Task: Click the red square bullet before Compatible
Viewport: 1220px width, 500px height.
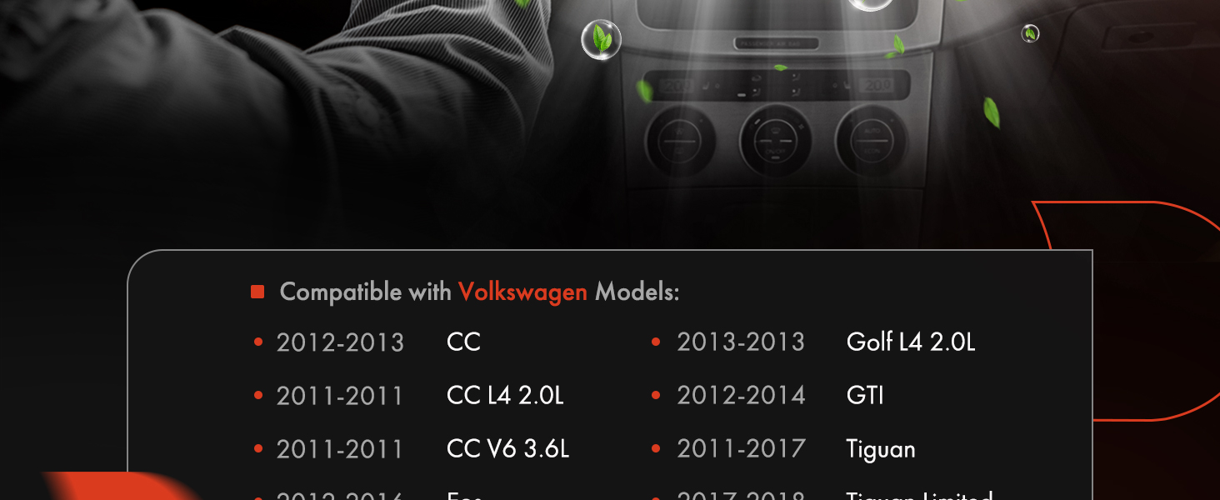Action: (x=257, y=292)
